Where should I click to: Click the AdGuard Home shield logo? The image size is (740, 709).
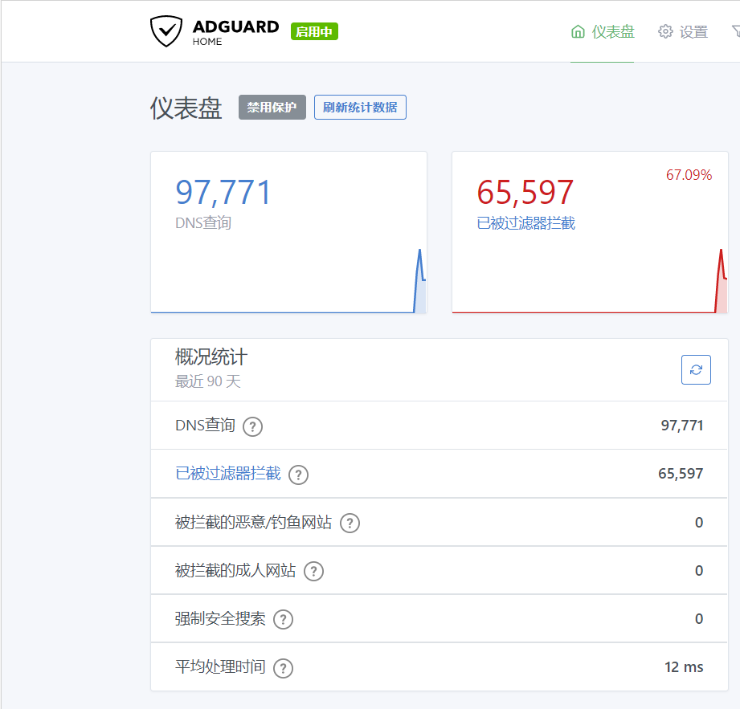166,31
